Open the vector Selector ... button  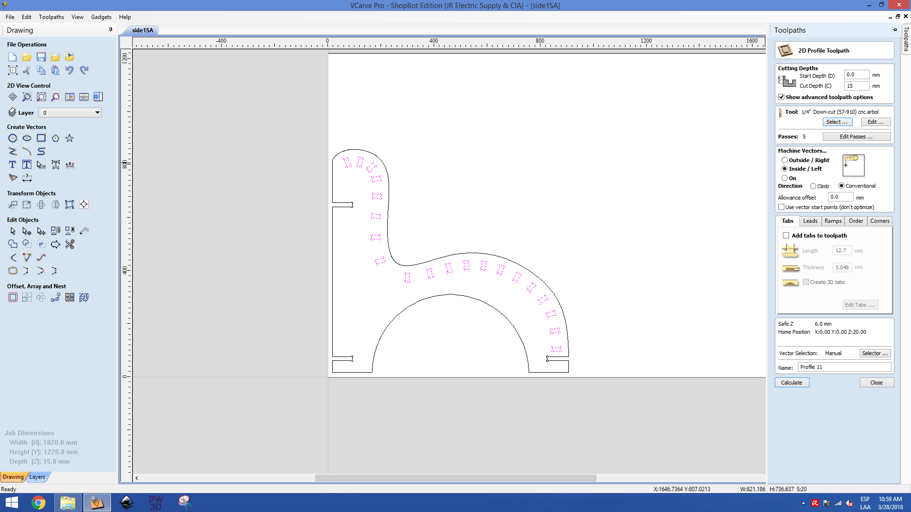click(875, 353)
